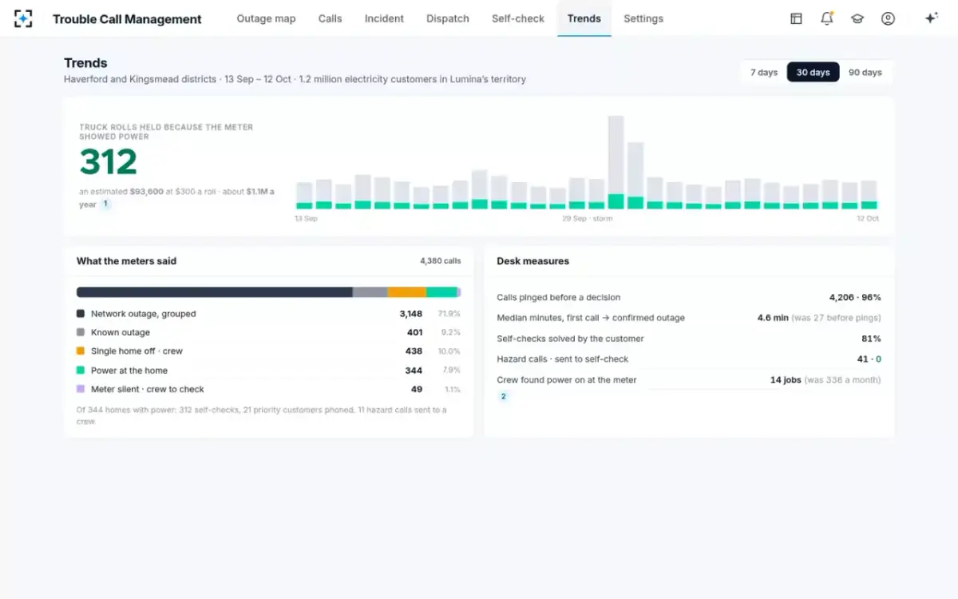
Task: Click the '312' truck rolls figure
Action: coord(109,162)
